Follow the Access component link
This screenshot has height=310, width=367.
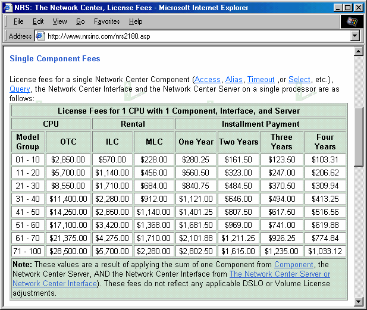tap(208, 80)
